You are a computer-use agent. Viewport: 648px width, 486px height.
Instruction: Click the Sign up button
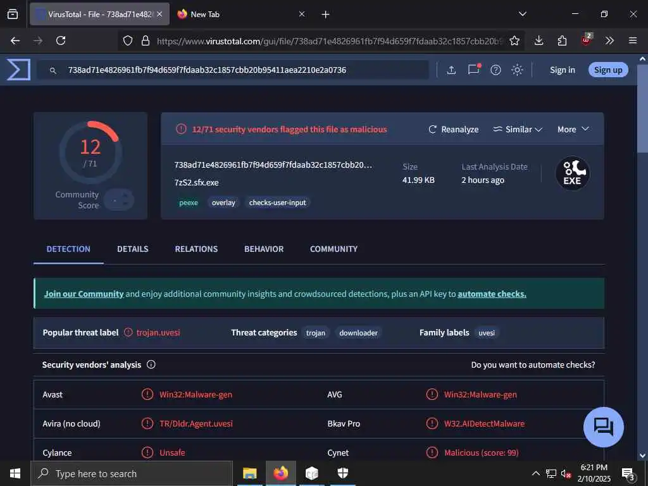tap(608, 70)
